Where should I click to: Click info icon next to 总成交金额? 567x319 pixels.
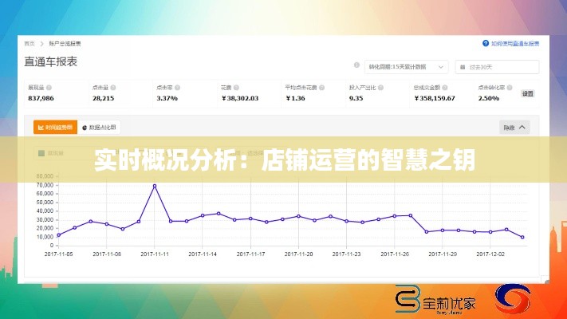(445, 87)
